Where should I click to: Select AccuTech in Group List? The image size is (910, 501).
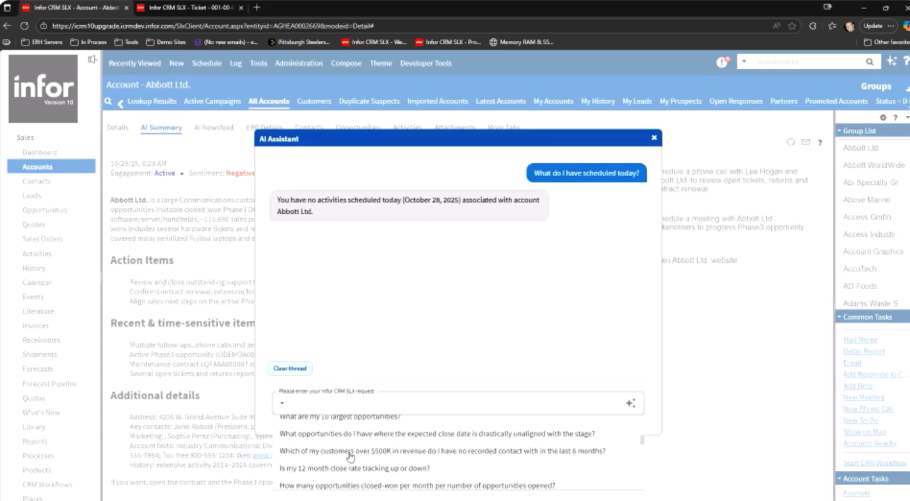[859, 269]
